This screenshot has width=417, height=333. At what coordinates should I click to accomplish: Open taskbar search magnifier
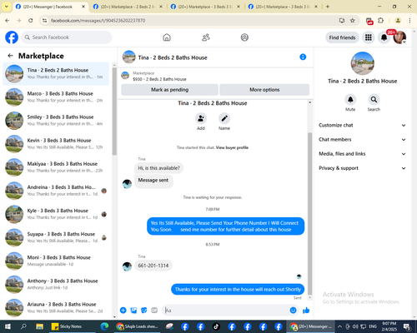(23, 326)
